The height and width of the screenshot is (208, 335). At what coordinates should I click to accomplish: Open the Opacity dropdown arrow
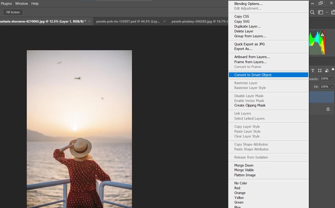click(x=331, y=79)
